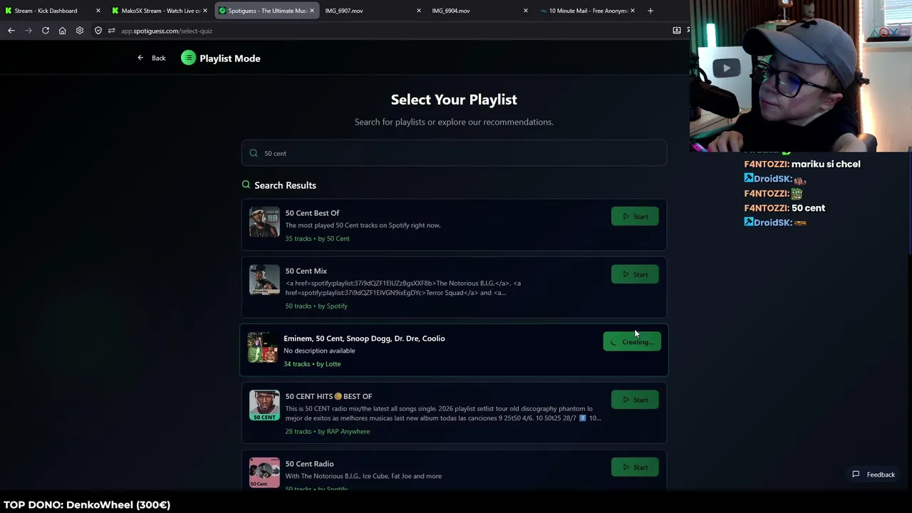Click the TOP DONO DenkoWheel text
This screenshot has width=912, height=513.
click(87, 504)
